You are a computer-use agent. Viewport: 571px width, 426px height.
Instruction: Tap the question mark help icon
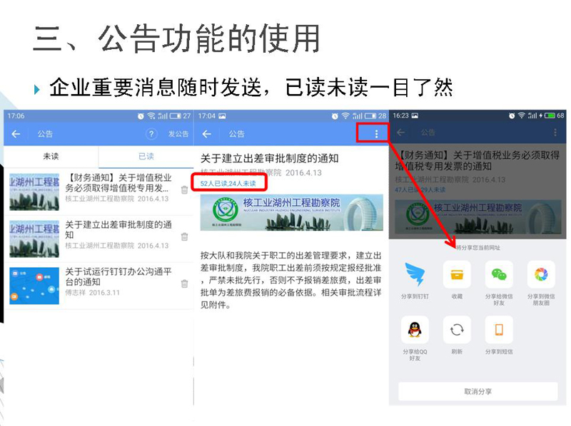tap(151, 134)
